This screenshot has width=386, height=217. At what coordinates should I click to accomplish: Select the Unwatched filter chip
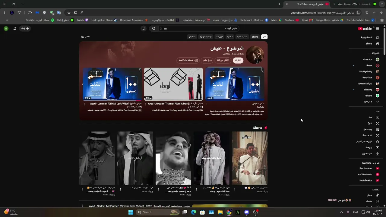[242, 37]
